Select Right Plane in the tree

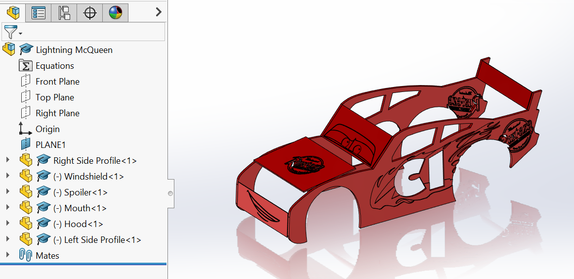(x=57, y=113)
